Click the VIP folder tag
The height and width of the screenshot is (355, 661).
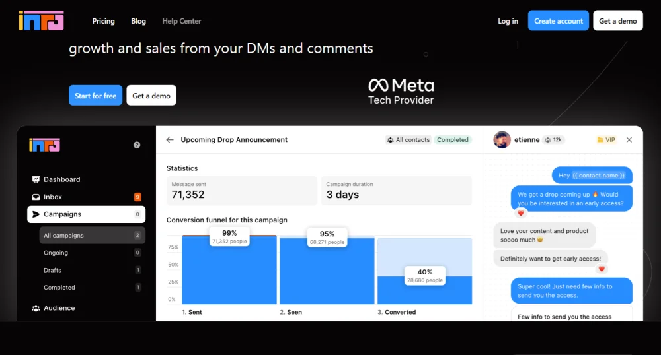(605, 140)
